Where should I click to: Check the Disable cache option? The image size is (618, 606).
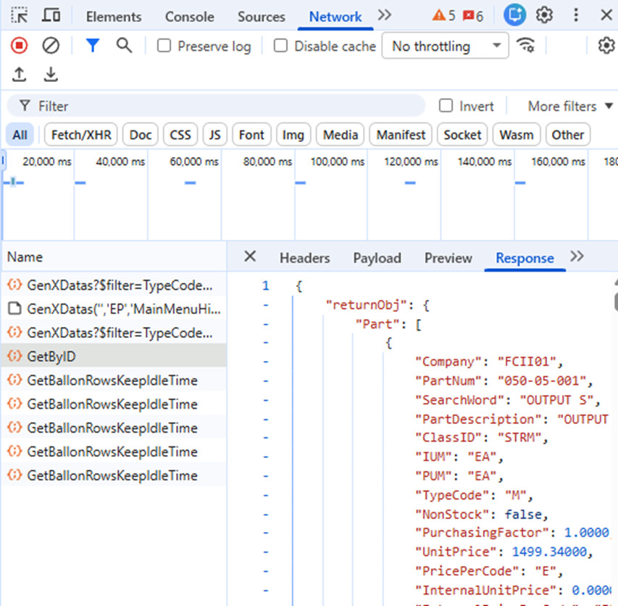(280, 46)
